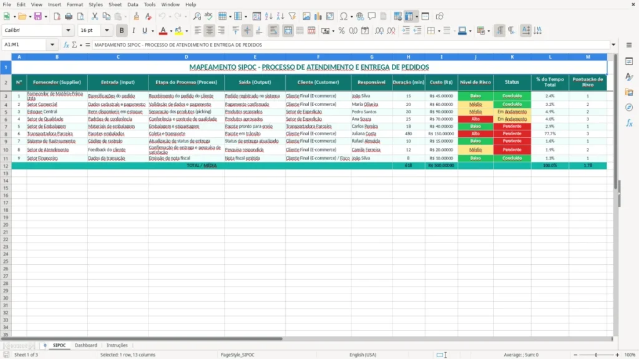Viewport: 639px width, 359px height.
Task: Click the horizontal scrollbar
Action: pos(142,338)
